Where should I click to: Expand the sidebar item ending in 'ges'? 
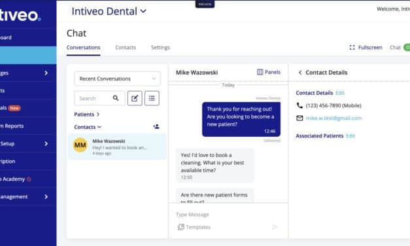pyautogui.click(x=28, y=73)
